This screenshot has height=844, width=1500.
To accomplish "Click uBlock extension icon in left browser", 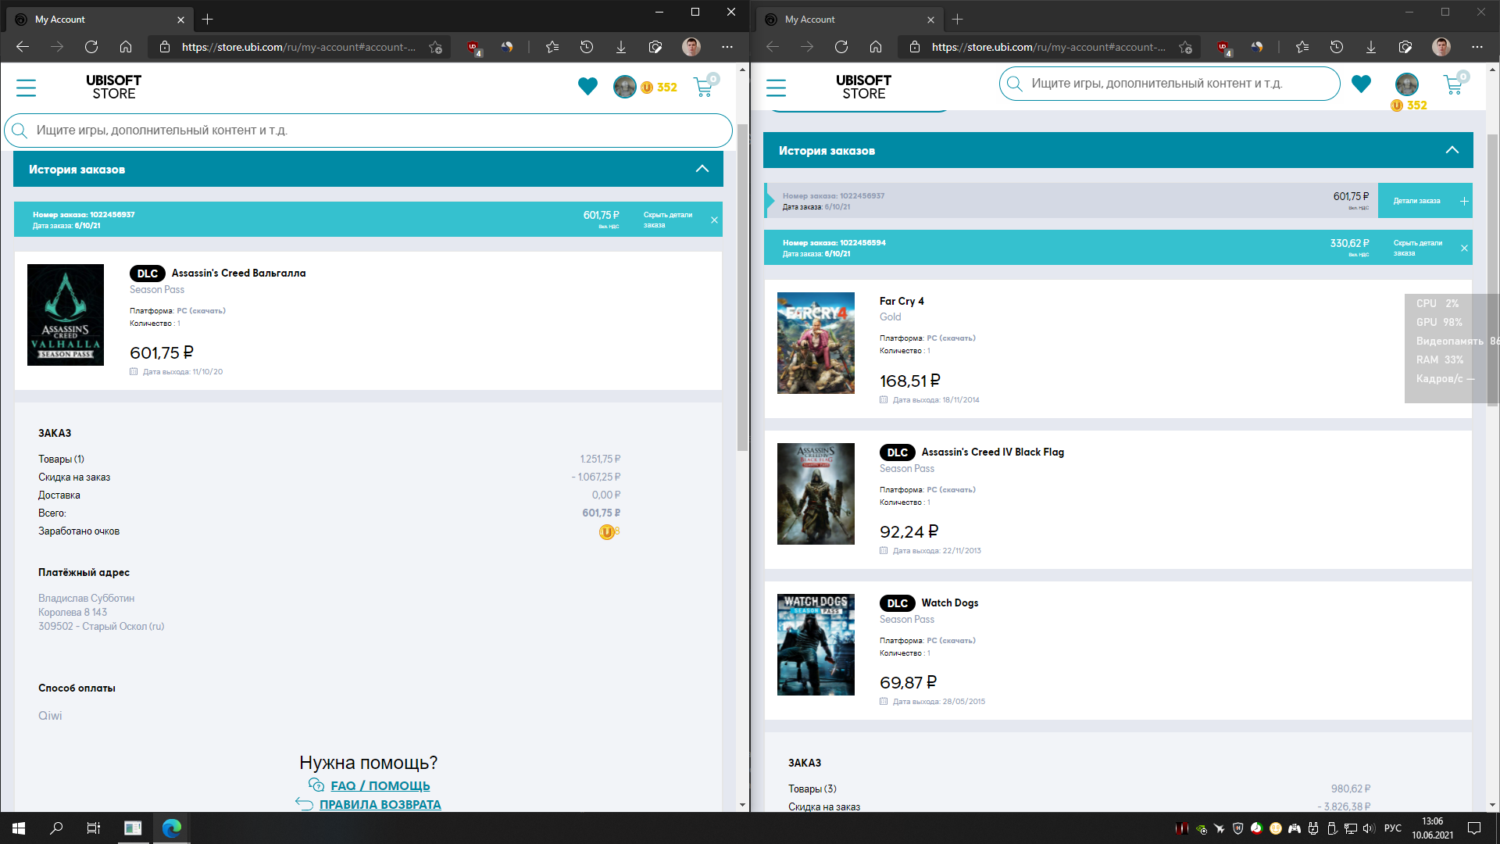I will click(473, 48).
